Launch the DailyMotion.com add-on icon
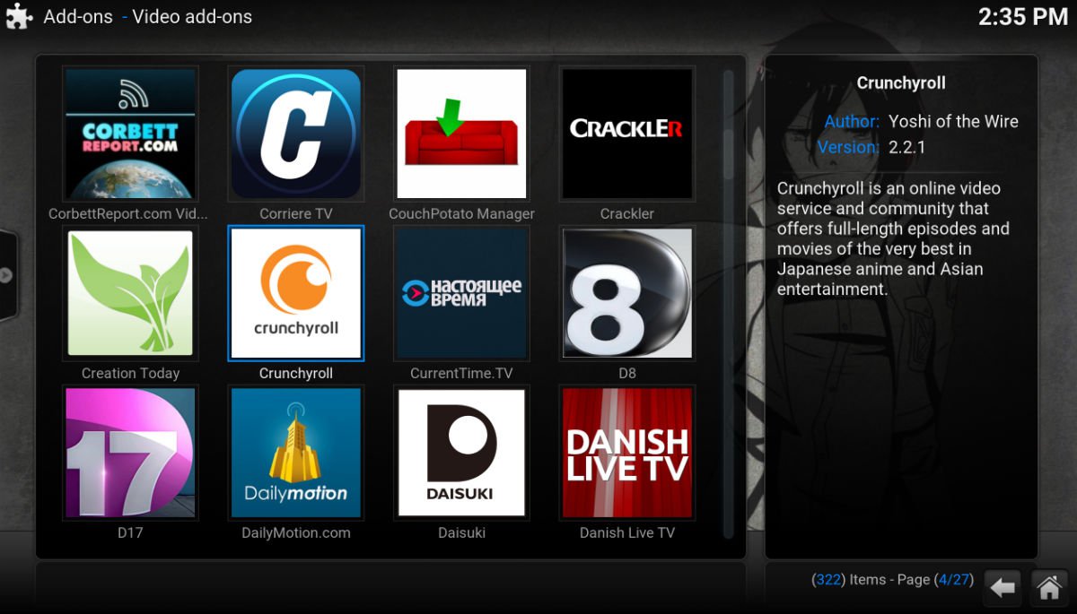 click(x=296, y=453)
